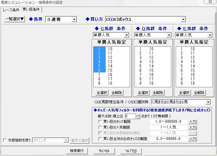Select the 買い目条件 tab
This screenshot has height=156, width=217.
(31, 10)
